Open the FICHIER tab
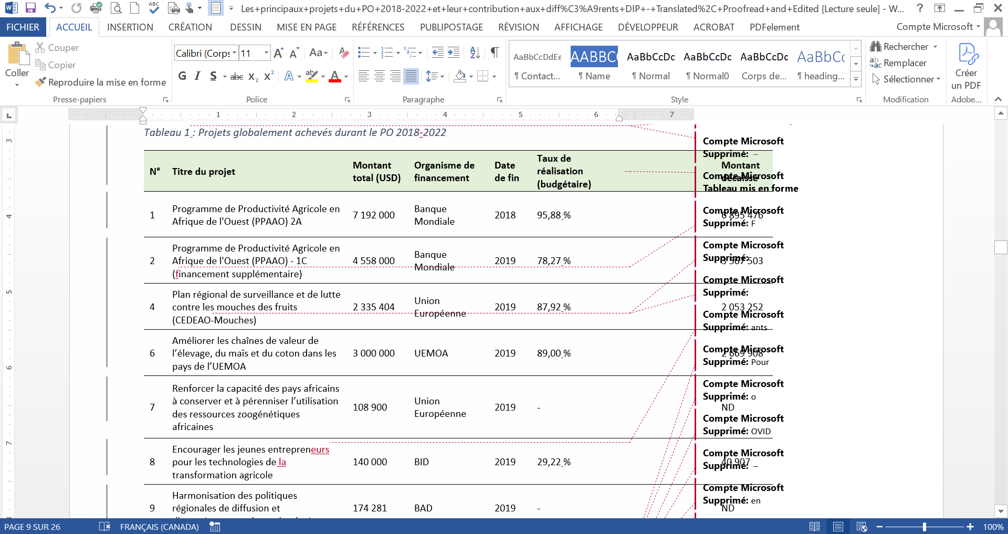 coord(23,27)
